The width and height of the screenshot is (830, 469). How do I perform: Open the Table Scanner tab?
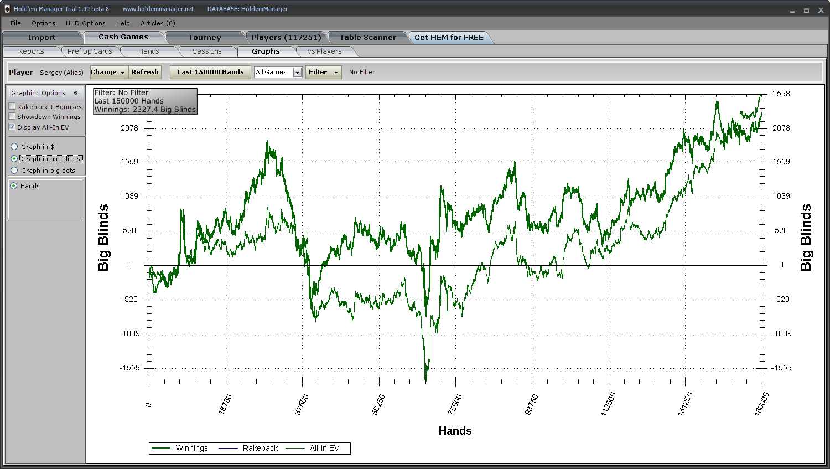click(x=367, y=38)
